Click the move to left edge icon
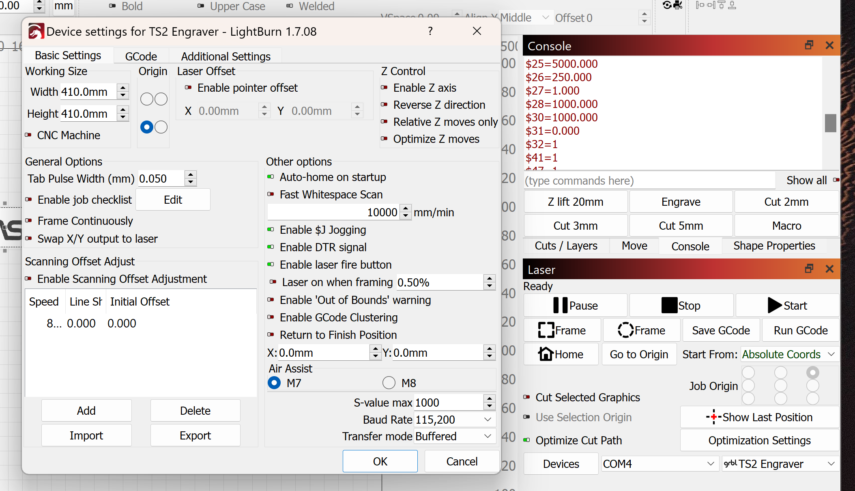 coord(700,5)
